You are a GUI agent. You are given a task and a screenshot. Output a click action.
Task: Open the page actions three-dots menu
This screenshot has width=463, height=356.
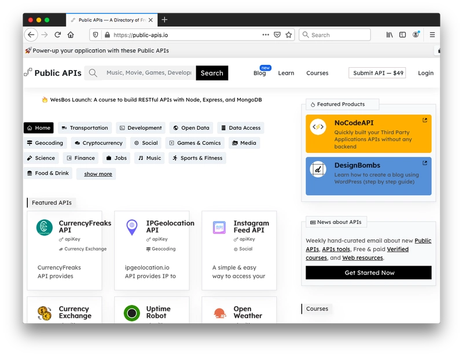pyautogui.click(x=266, y=35)
